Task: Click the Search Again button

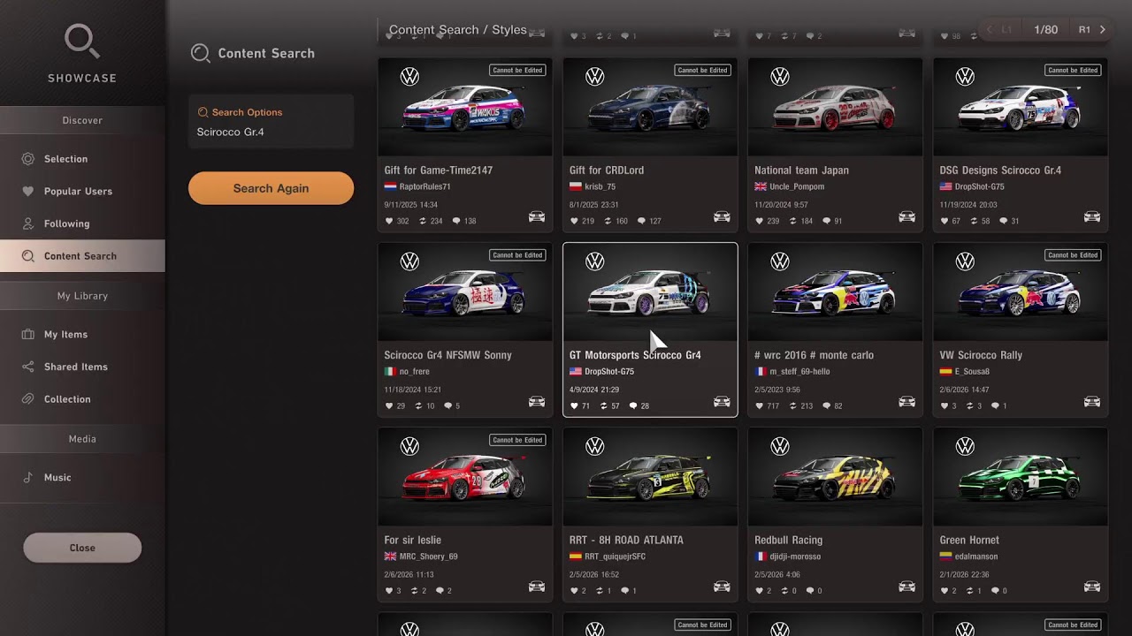Action: [271, 188]
